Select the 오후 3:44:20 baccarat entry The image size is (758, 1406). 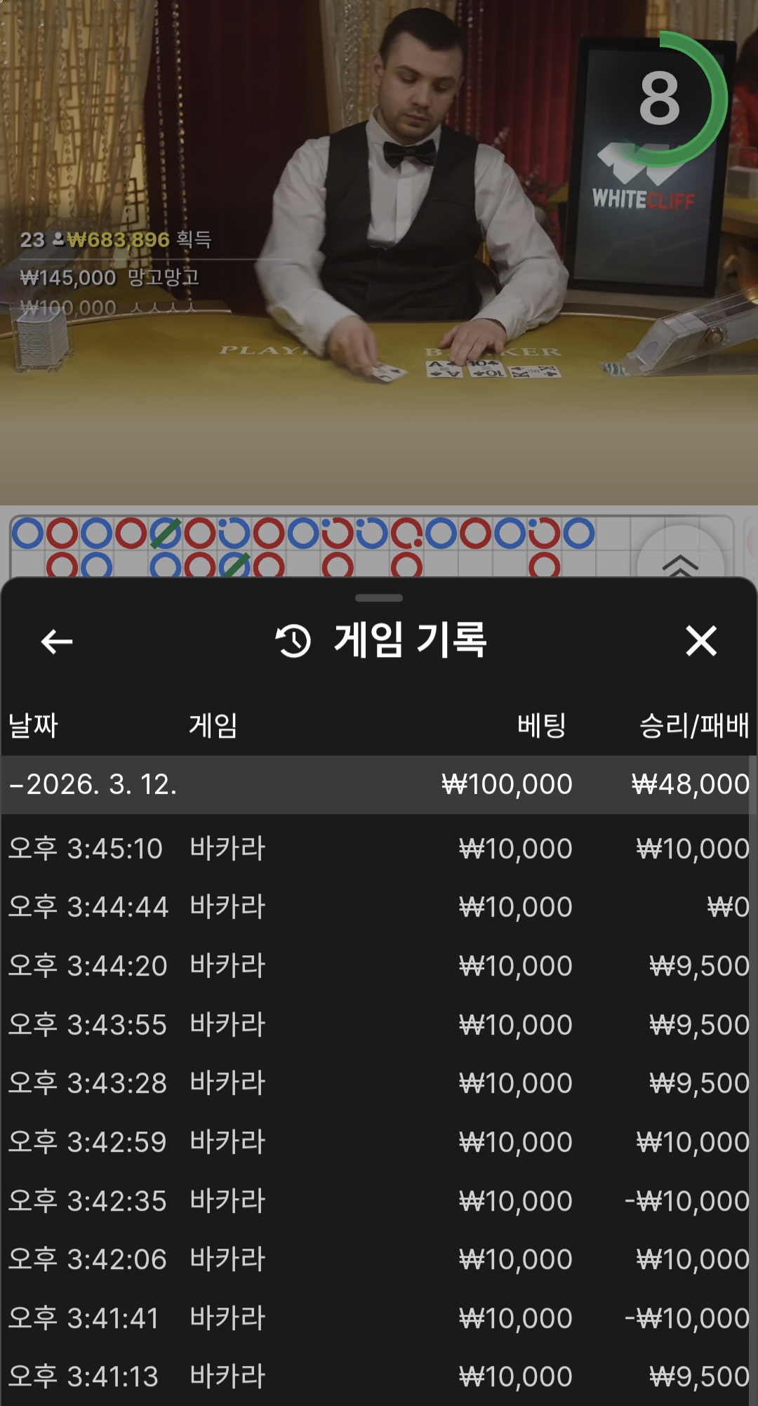tap(379, 966)
